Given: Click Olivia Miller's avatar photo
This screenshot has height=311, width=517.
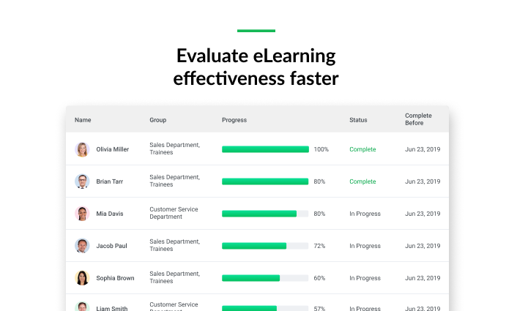Looking at the screenshot, I should tap(82, 149).
